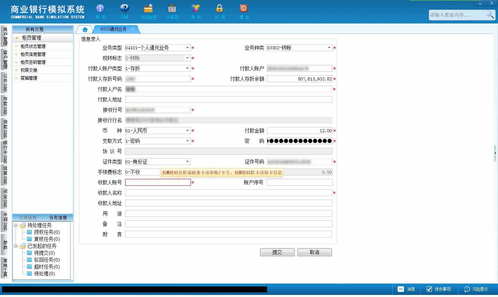This screenshot has height=297, width=498.
Task: Focus the 用途 input field
Action: click(x=229, y=213)
